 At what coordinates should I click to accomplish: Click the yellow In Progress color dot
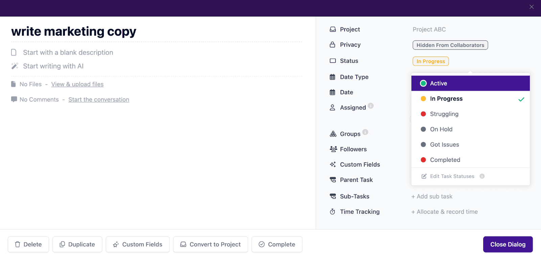[x=423, y=99]
